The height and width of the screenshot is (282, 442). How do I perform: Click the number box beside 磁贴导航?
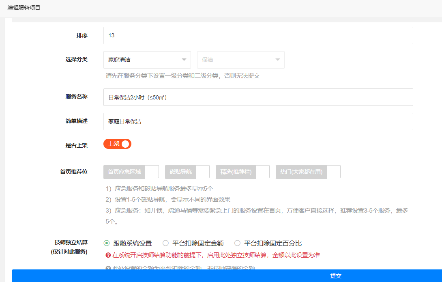point(204,172)
